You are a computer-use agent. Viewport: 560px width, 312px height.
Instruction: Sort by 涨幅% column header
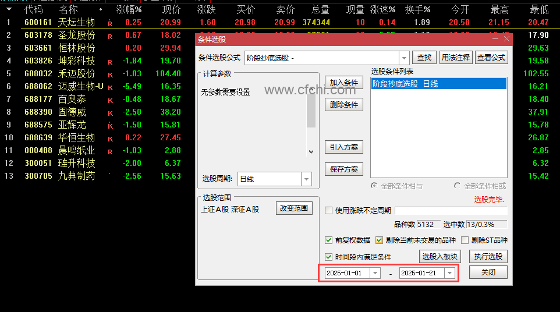129,10
